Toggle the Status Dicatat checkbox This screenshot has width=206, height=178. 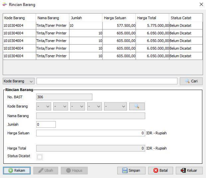(40, 157)
